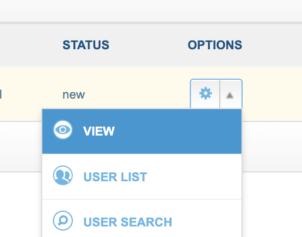Click the light gray strip above table header
The image size is (302, 237).
151,11
